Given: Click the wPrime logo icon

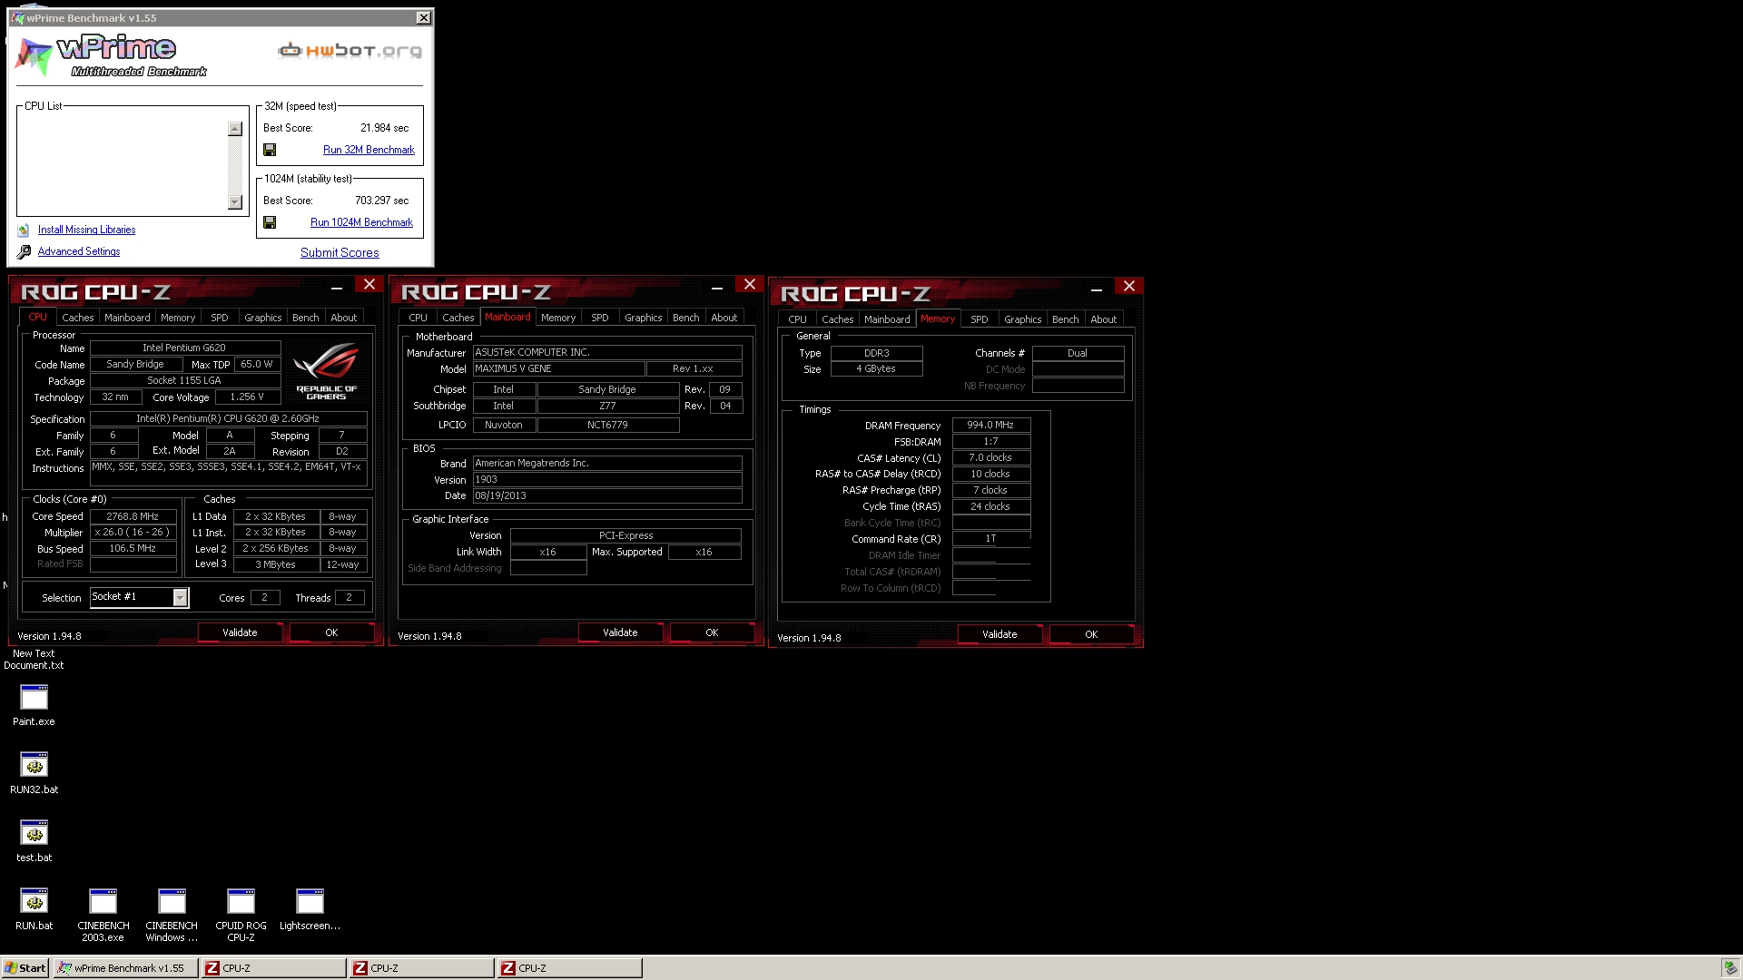Looking at the screenshot, I should tap(34, 56).
